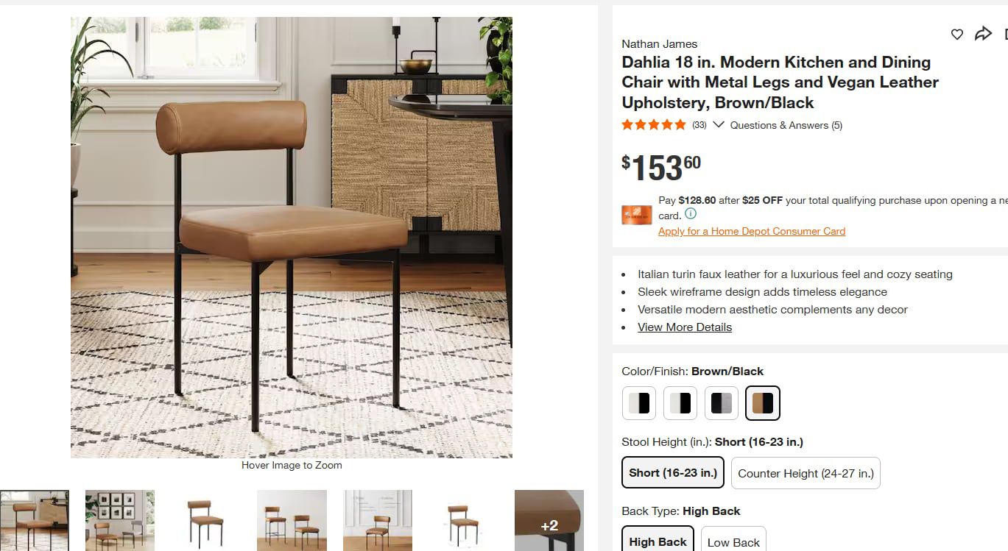Pick the first white/black color swatch
This screenshot has height=551, width=1008.
[x=639, y=403]
